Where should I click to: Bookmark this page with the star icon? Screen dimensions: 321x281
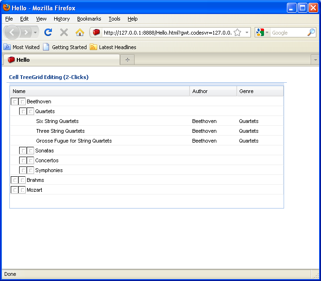point(237,32)
